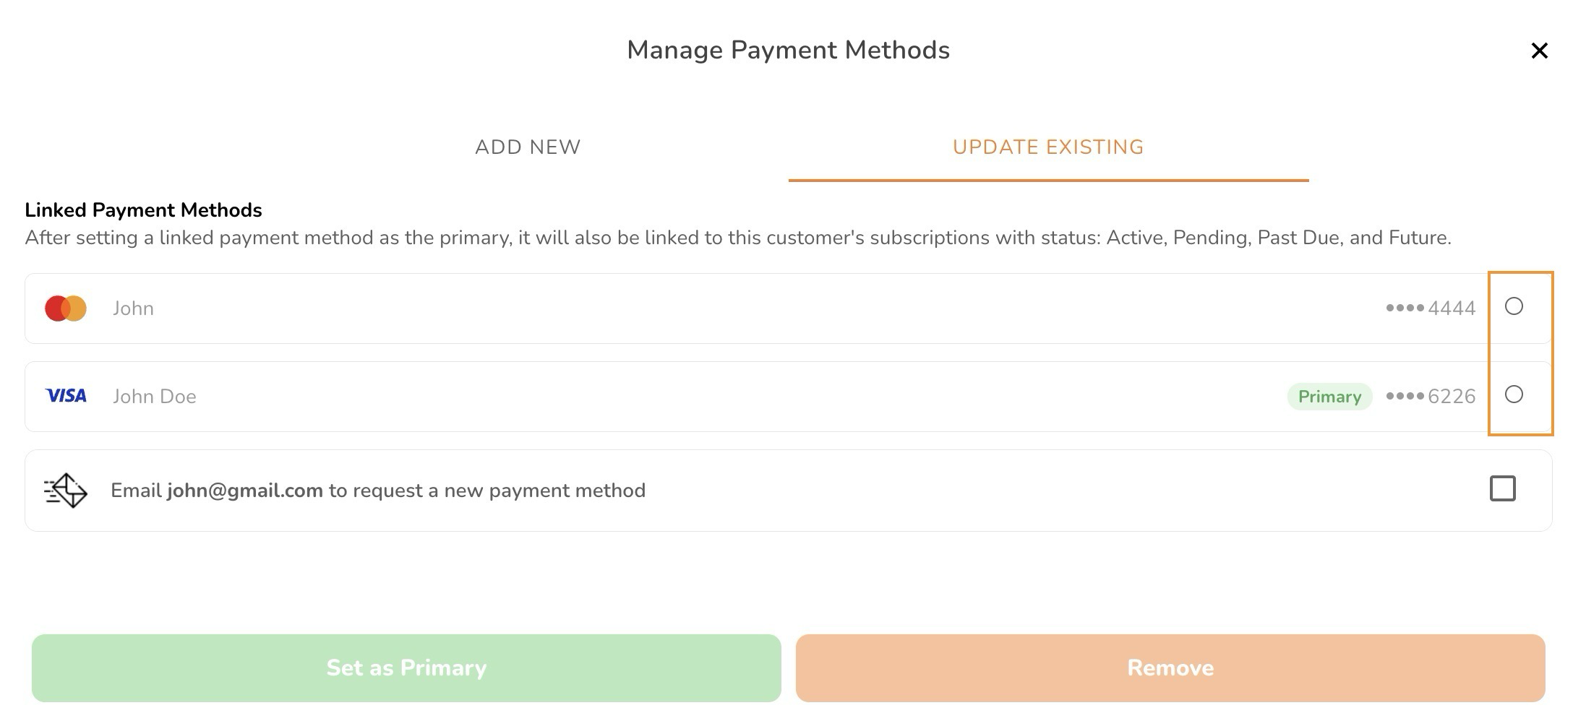Screen dimensions: 1573x721
Task: Click the Set as Primary button
Action: (x=406, y=668)
